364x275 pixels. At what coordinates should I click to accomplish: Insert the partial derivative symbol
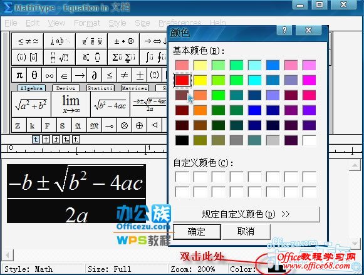point(95,75)
